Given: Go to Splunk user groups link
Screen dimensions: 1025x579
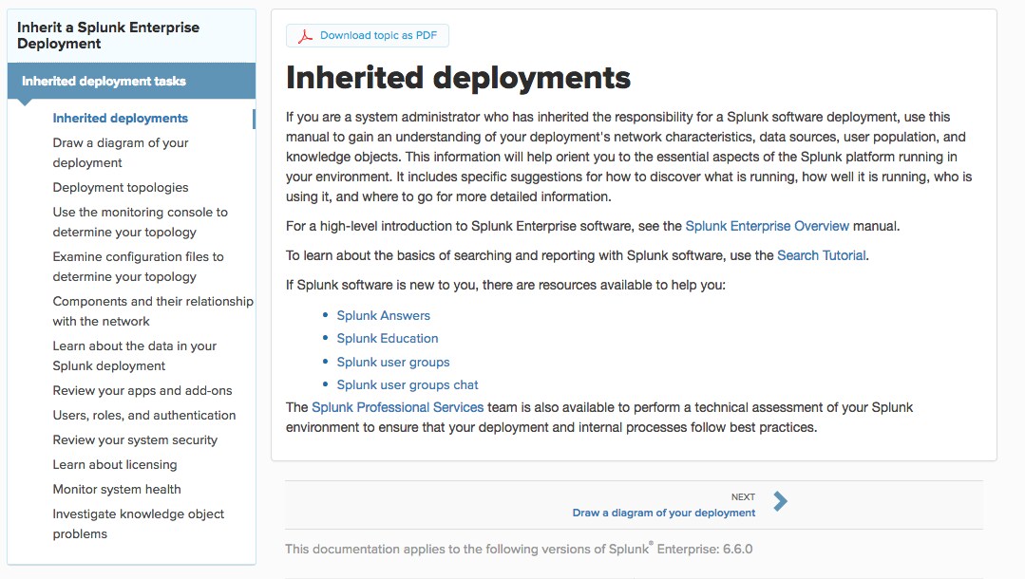Looking at the screenshot, I should (x=393, y=362).
